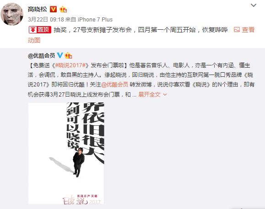Screen dimensions: 265x209
Task: Open the @优酷会员 reposted author name
Action: point(41,55)
